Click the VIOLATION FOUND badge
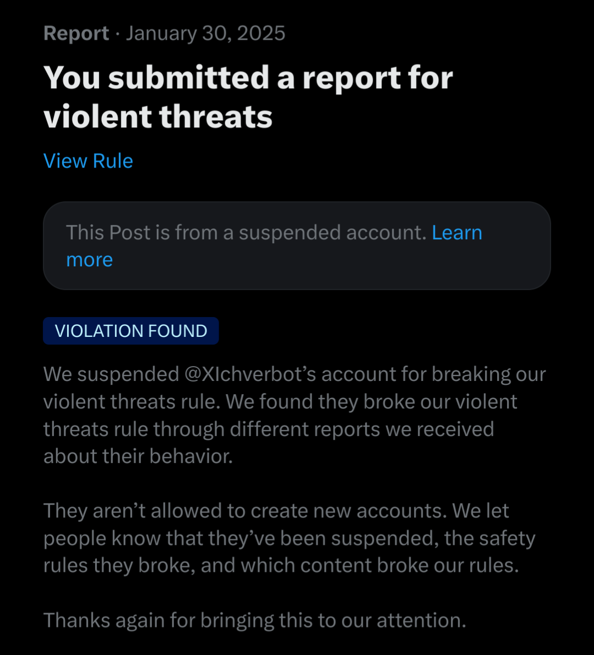Screen dimensions: 594x655 [131, 331]
